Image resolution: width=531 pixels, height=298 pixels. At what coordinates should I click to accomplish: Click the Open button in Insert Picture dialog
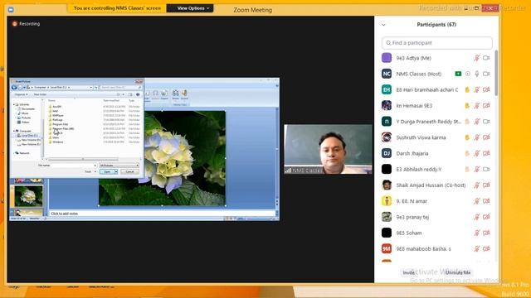click(x=107, y=171)
